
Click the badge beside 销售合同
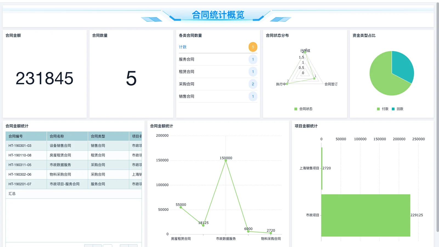tap(253, 96)
